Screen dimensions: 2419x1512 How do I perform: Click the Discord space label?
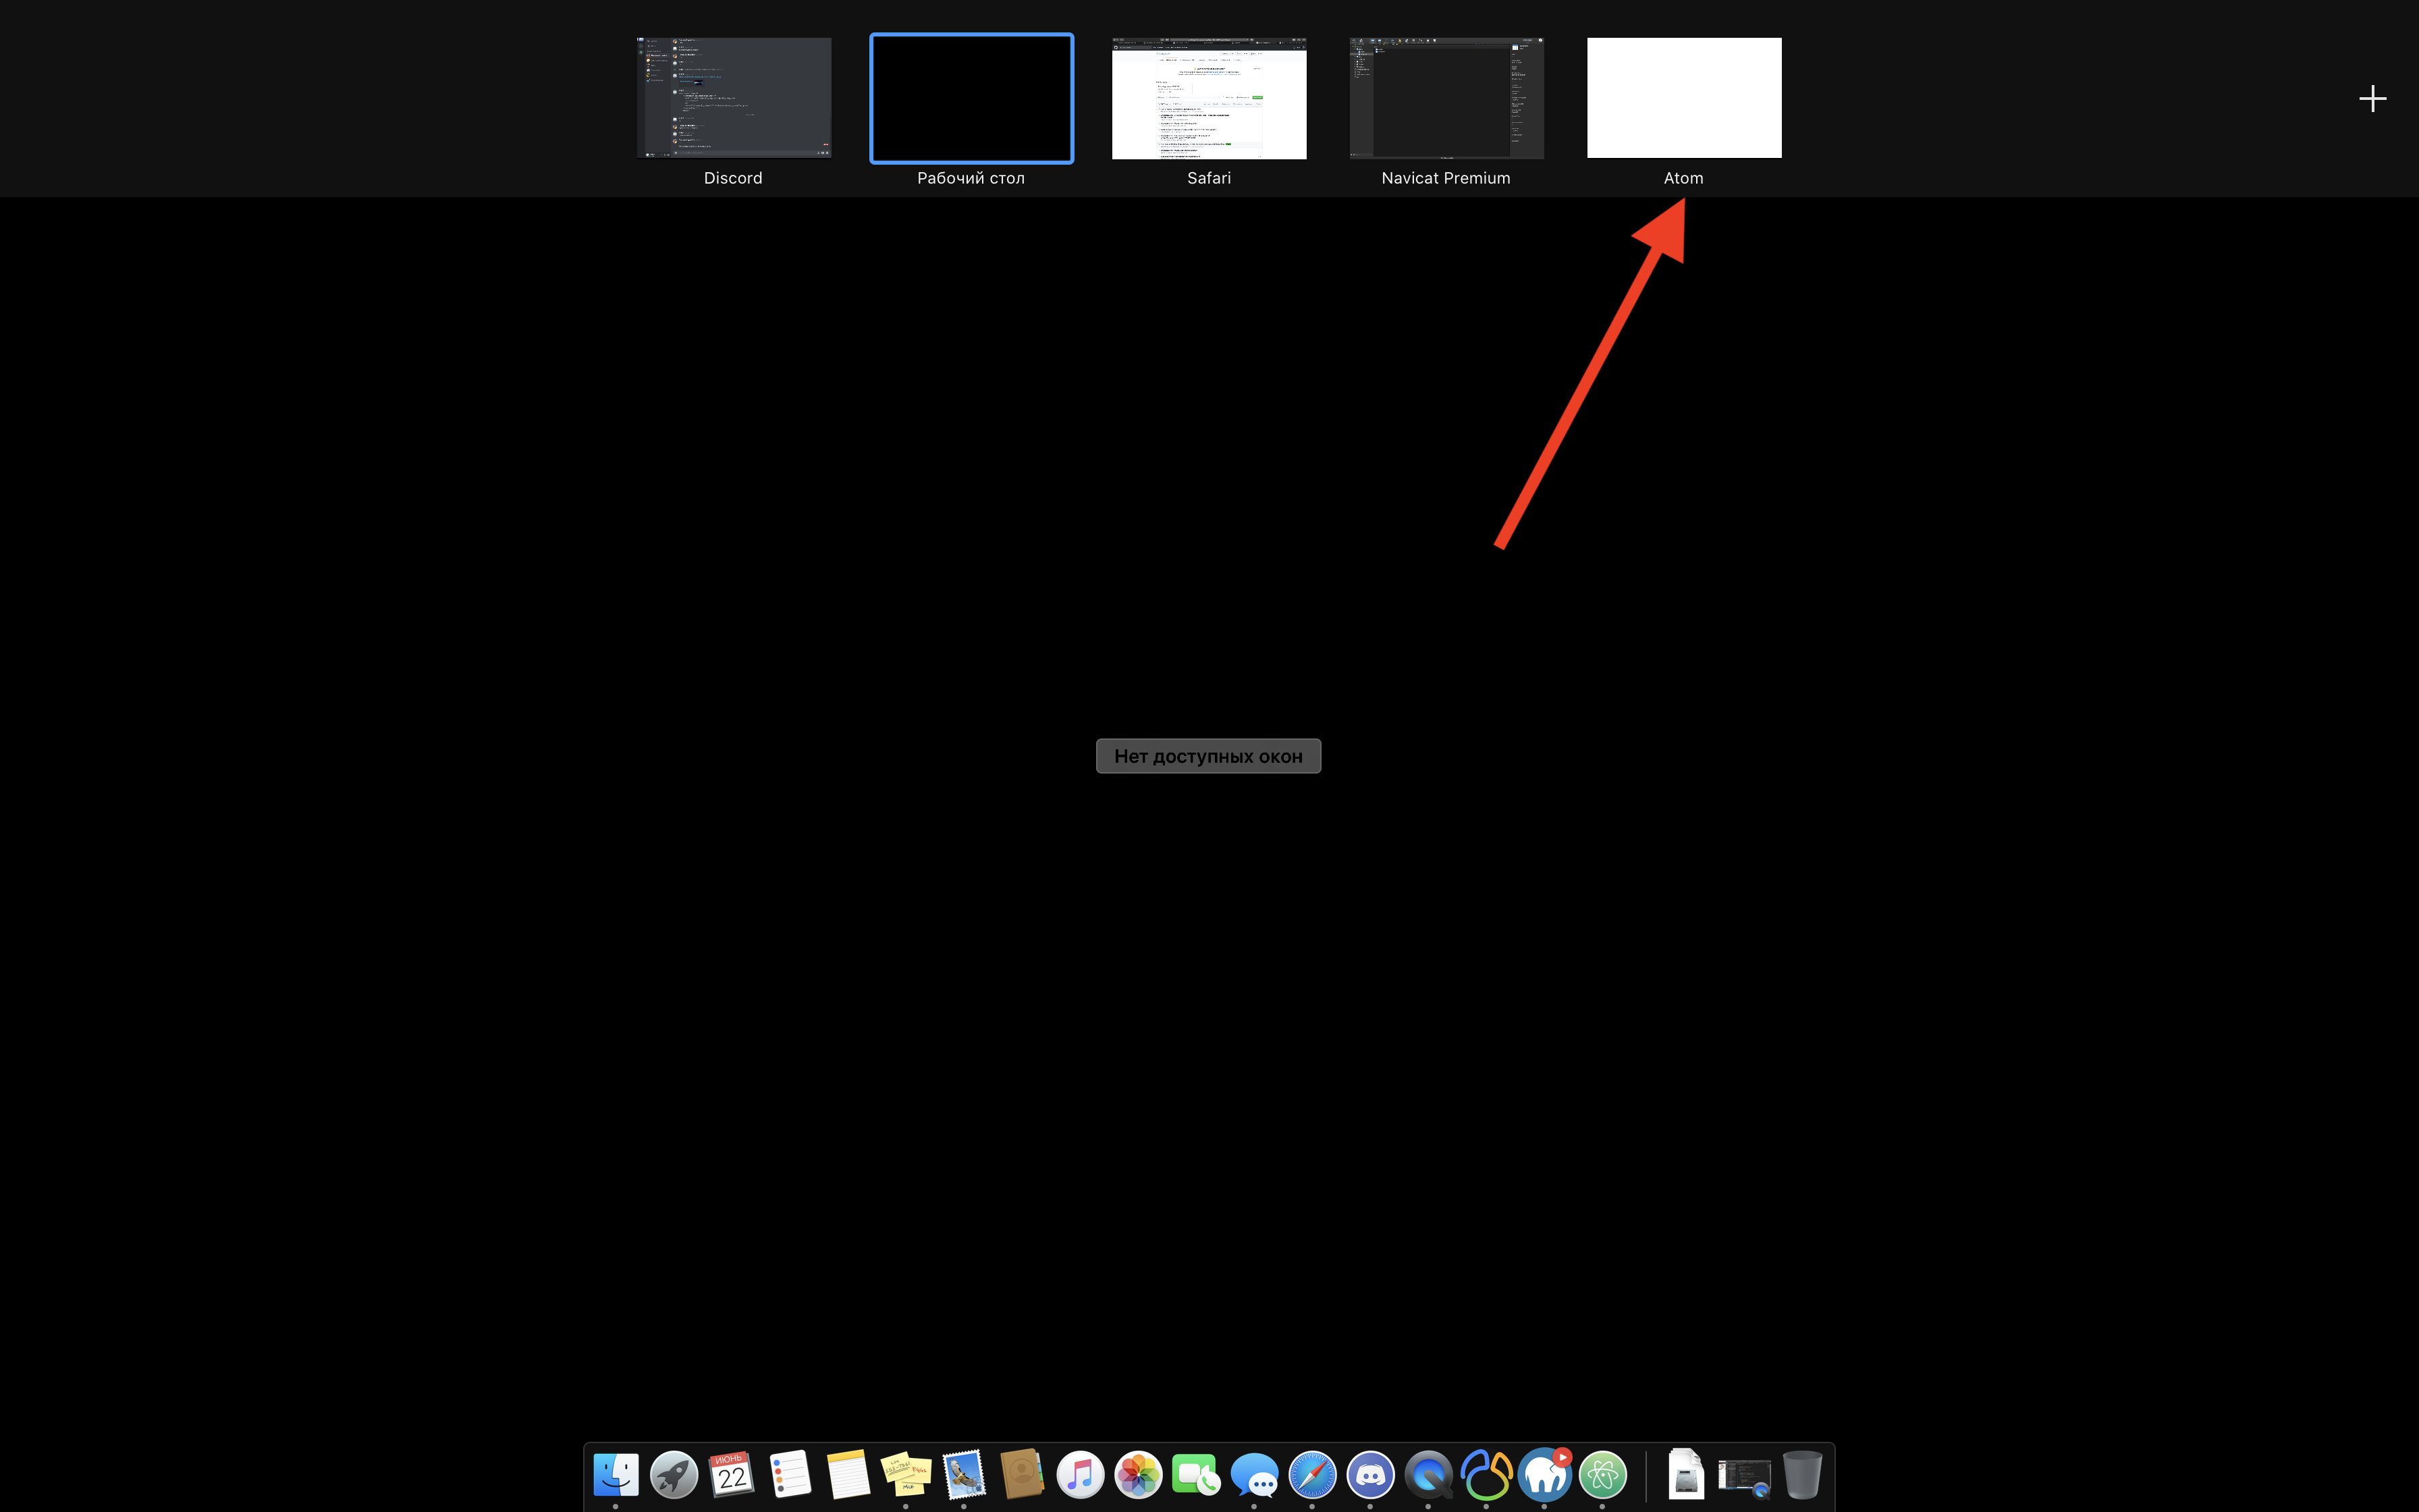[x=733, y=178]
